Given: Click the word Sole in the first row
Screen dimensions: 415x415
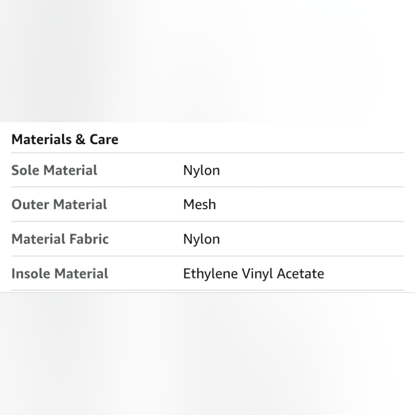Looking at the screenshot, I should 25,170.
